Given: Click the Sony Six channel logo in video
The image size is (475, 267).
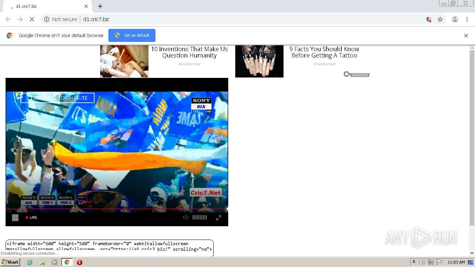Looking at the screenshot, I should pyautogui.click(x=201, y=105).
